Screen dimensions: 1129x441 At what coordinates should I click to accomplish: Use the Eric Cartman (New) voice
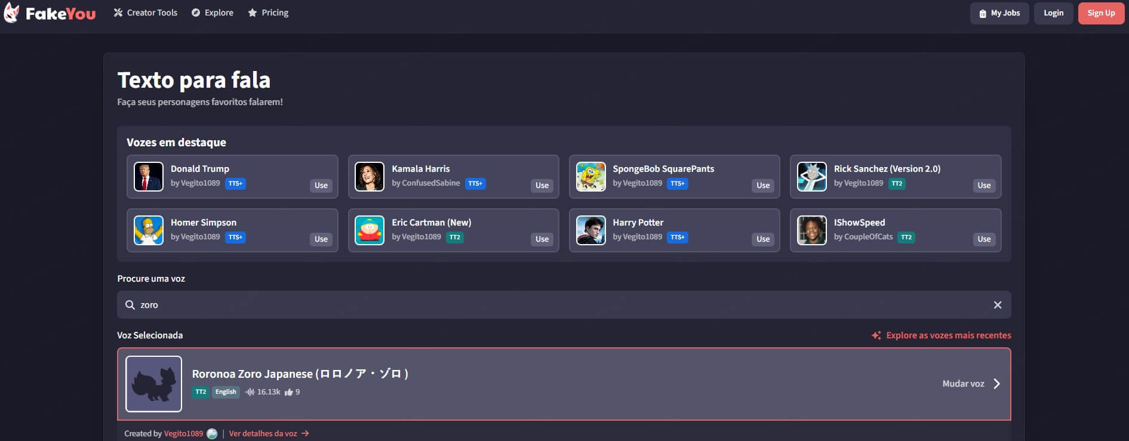[x=542, y=239]
